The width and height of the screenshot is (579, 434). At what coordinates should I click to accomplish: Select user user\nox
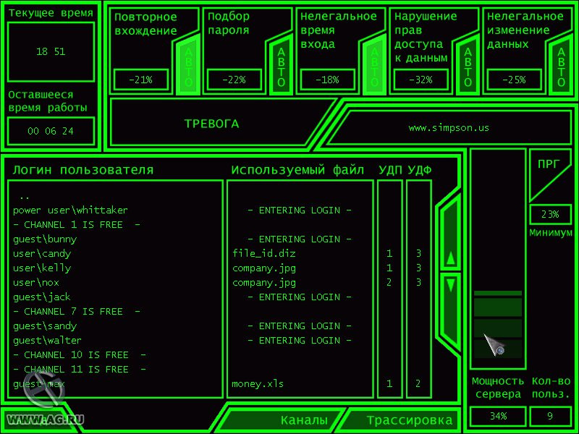[x=35, y=283]
